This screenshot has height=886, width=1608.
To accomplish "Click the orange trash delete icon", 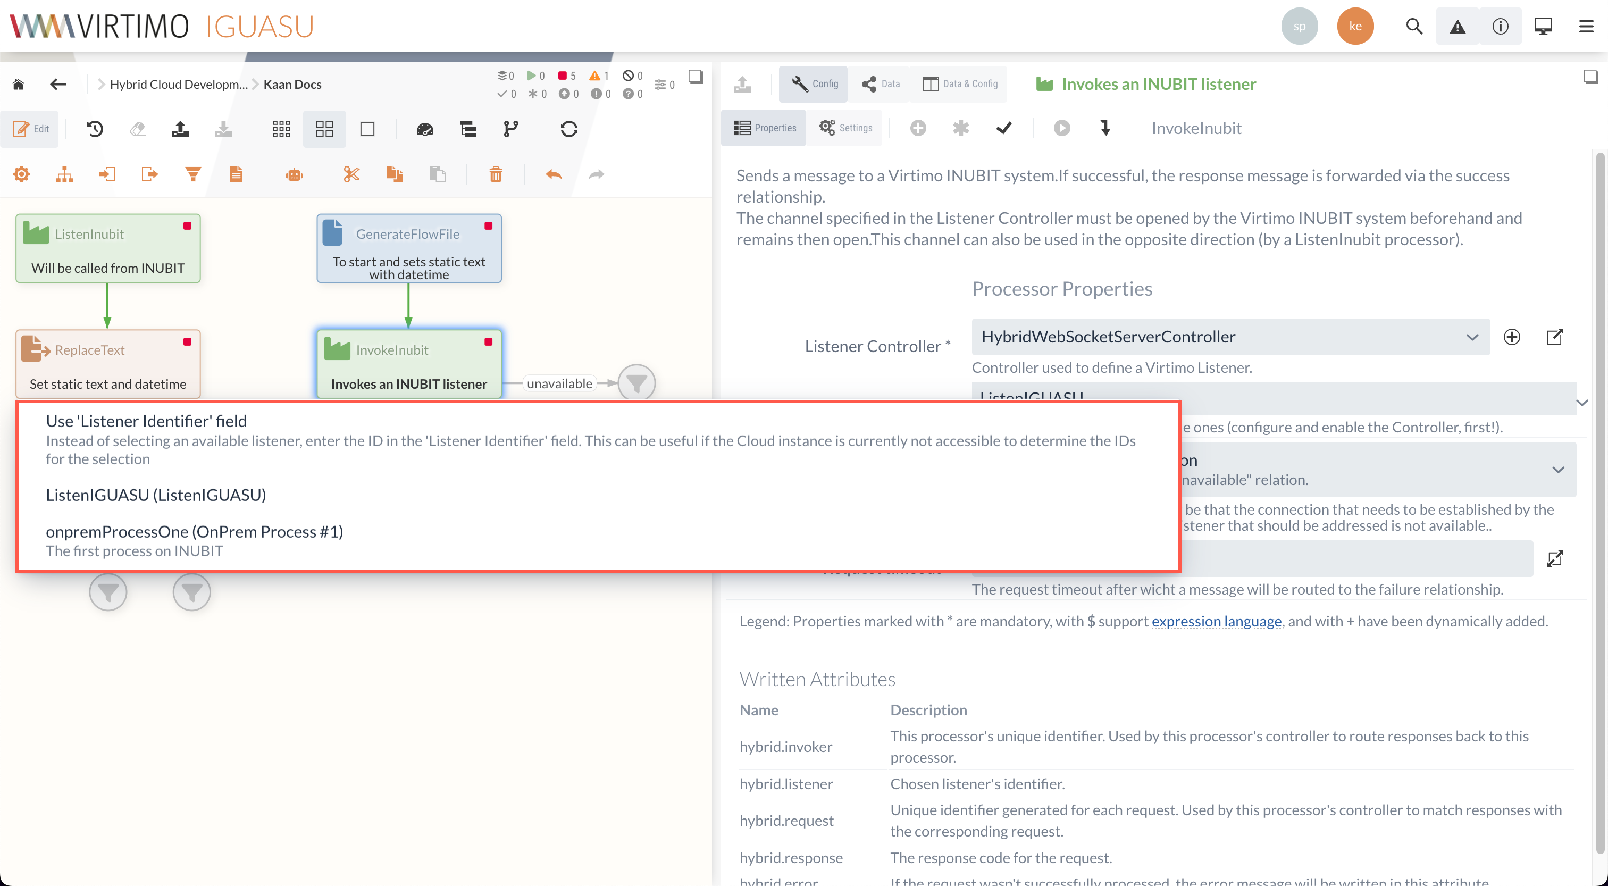I will (x=496, y=174).
